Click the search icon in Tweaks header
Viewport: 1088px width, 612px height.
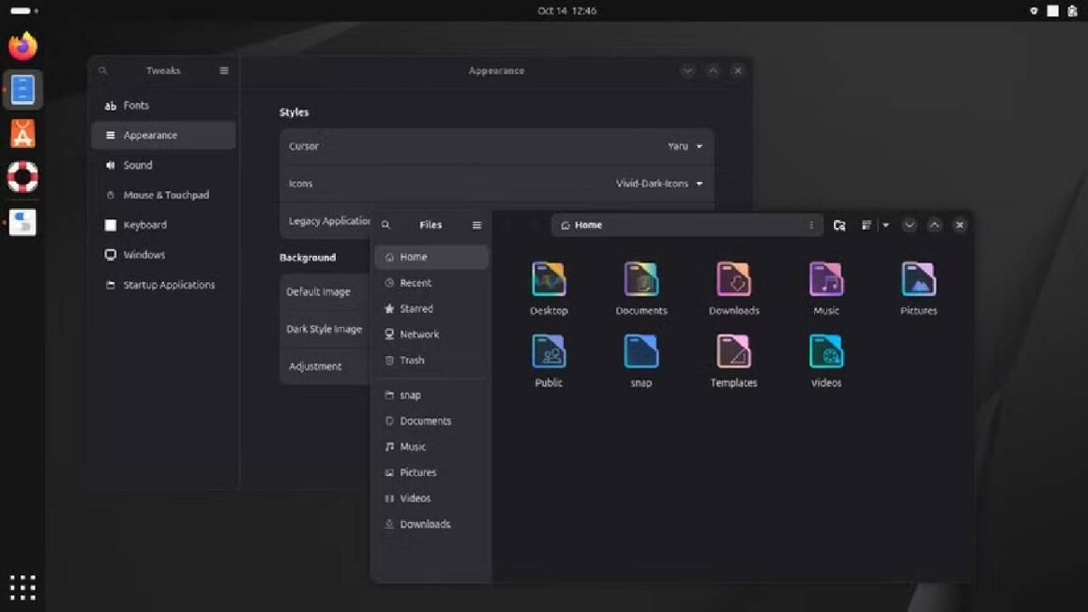coord(102,70)
